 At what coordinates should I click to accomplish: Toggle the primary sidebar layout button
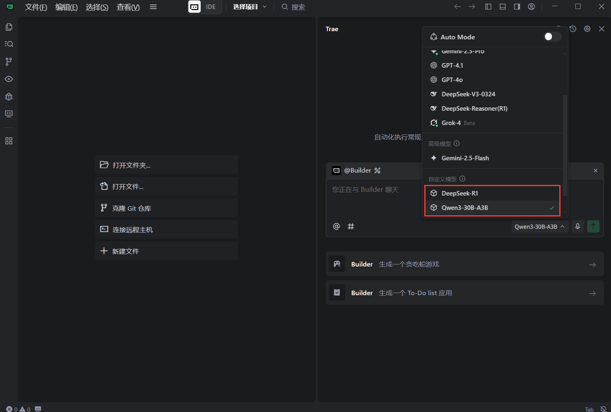tap(488, 7)
